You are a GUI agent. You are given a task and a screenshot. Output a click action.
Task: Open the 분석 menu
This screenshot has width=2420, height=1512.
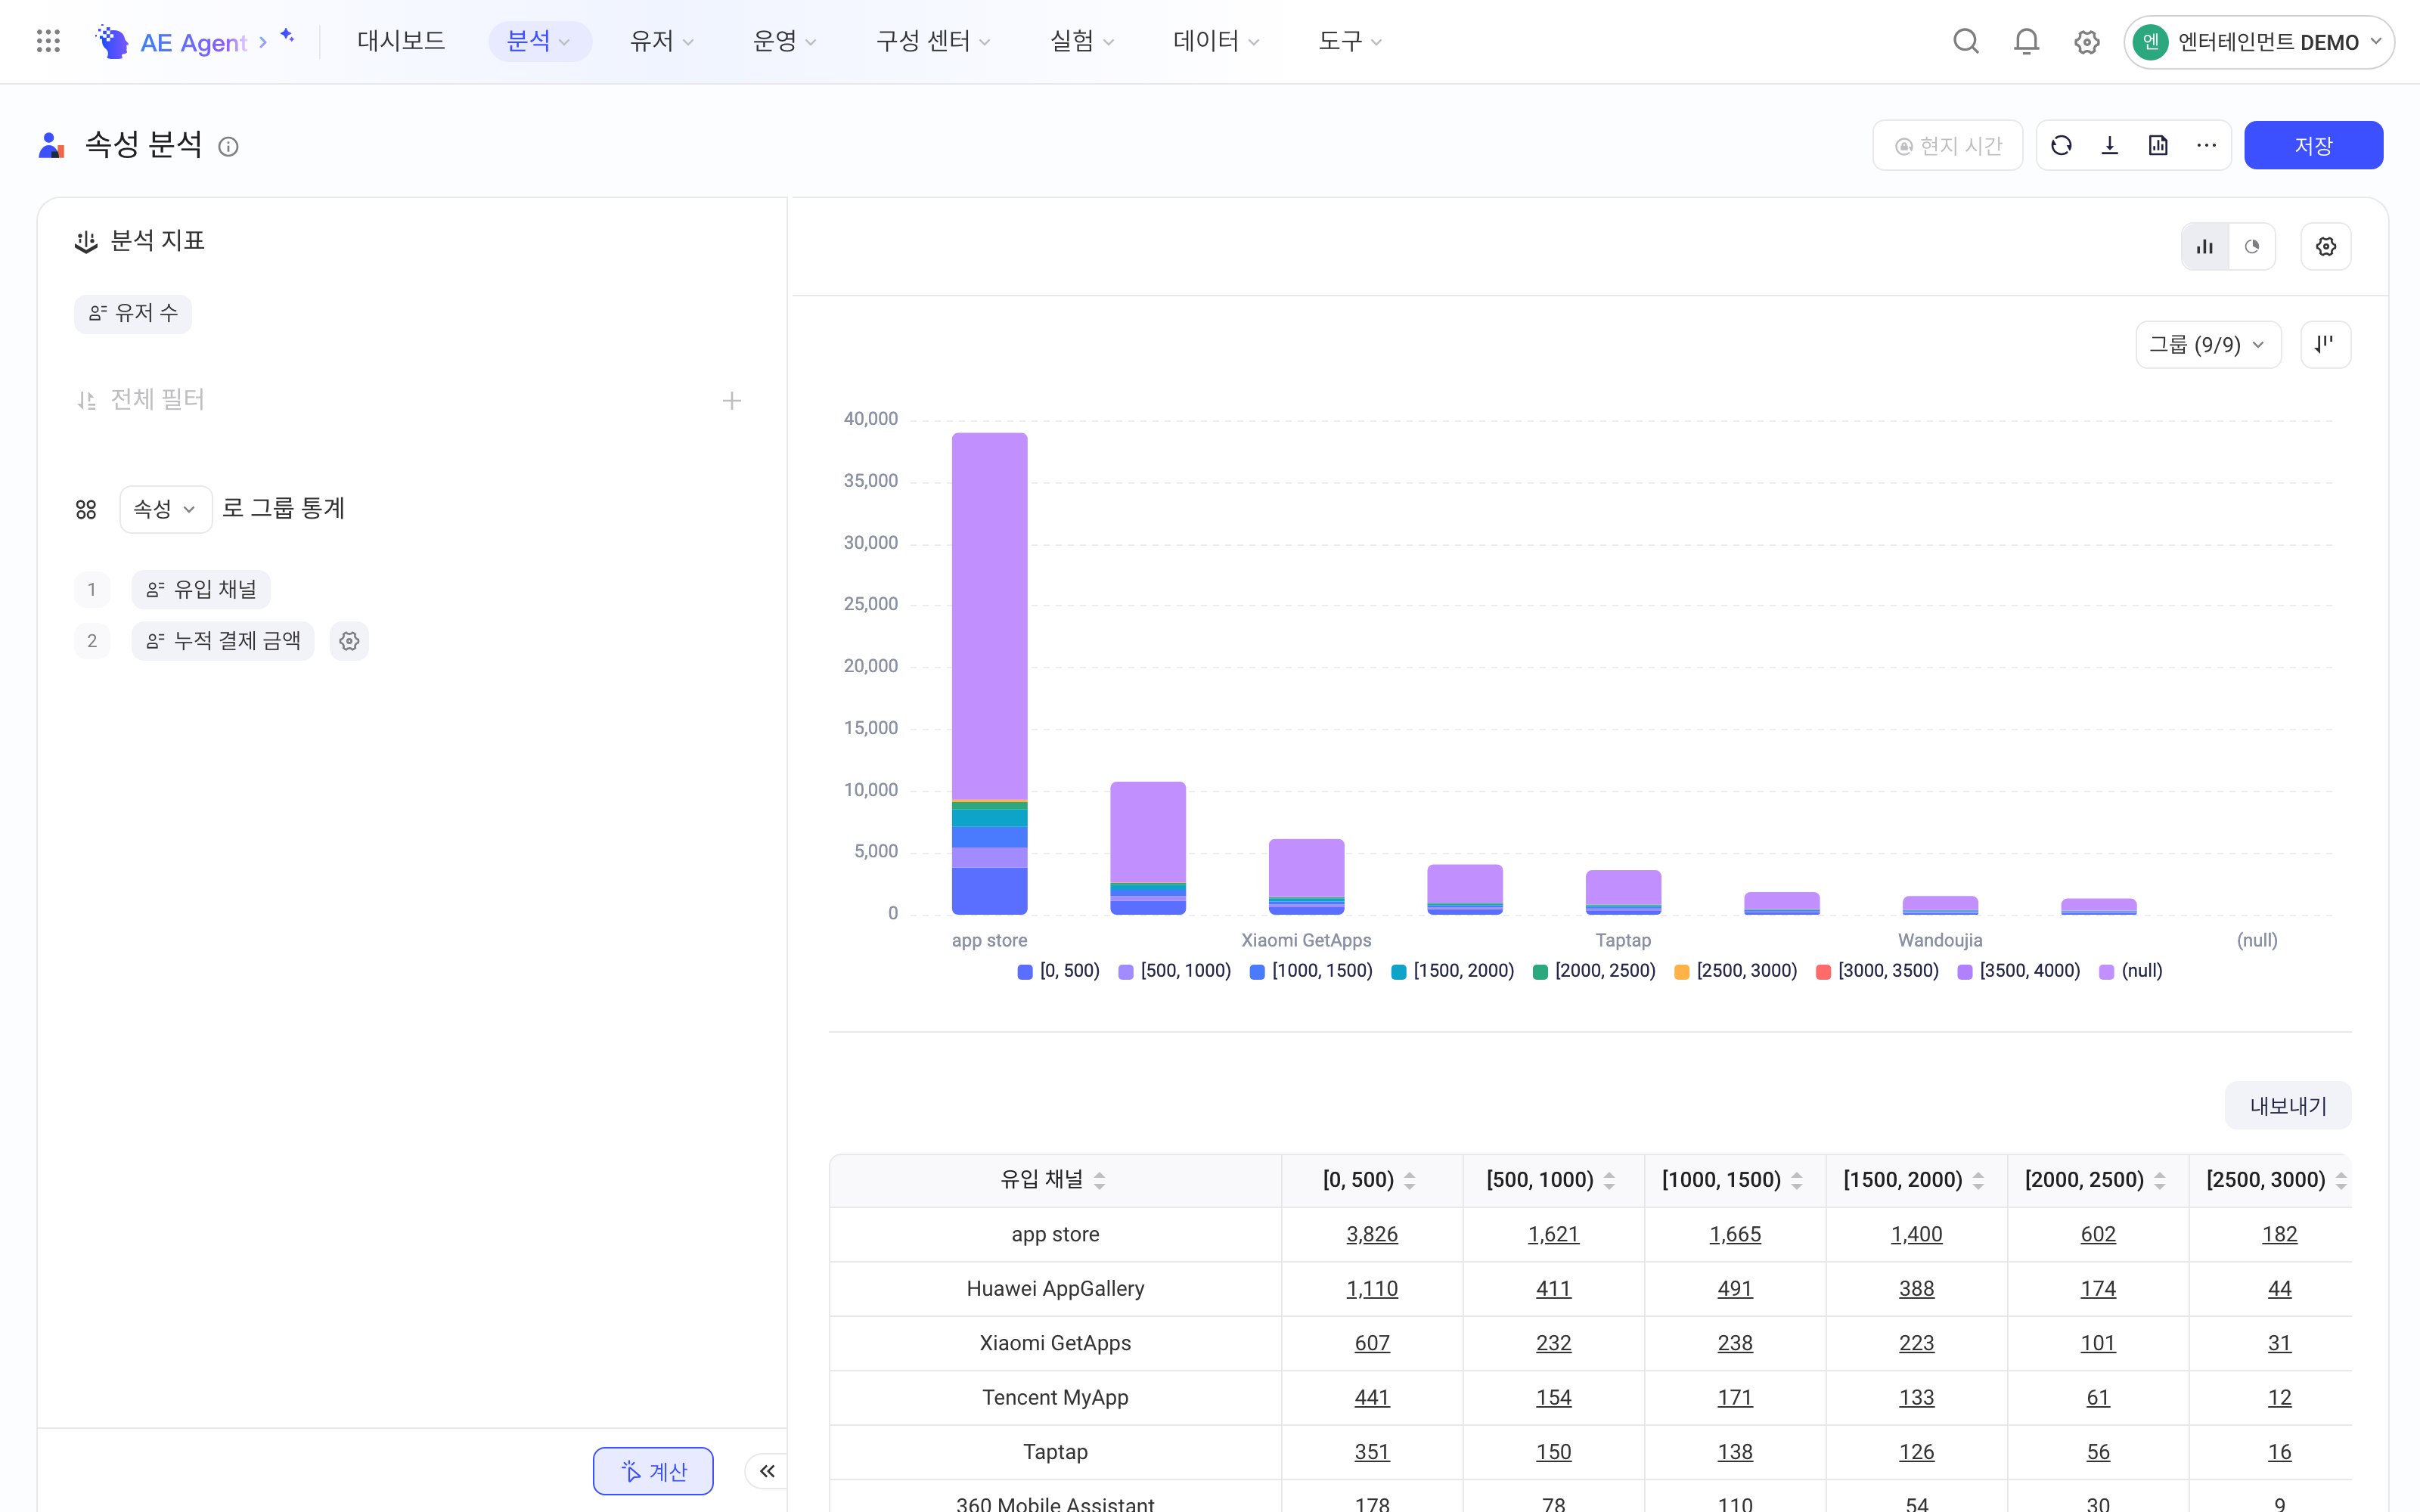[x=539, y=41]
